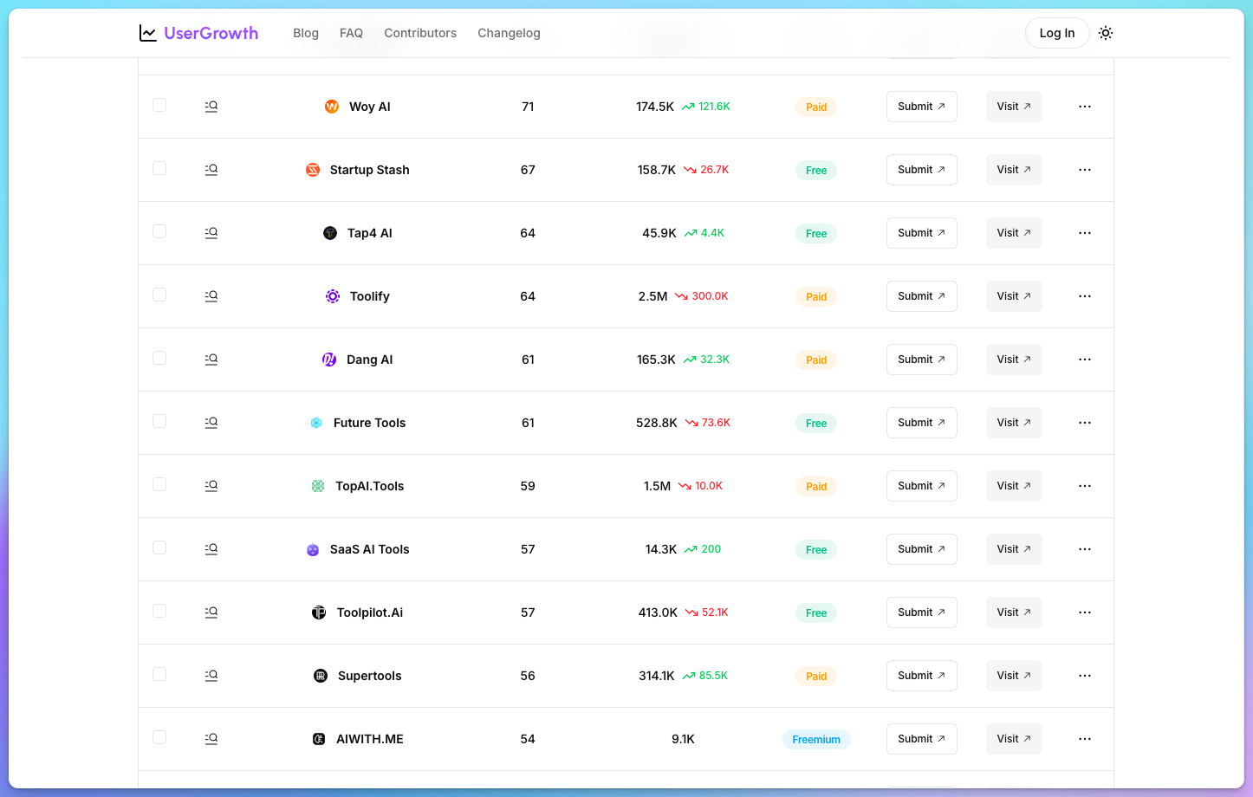Open details icon for Tap4 AI row

(211, 233)
